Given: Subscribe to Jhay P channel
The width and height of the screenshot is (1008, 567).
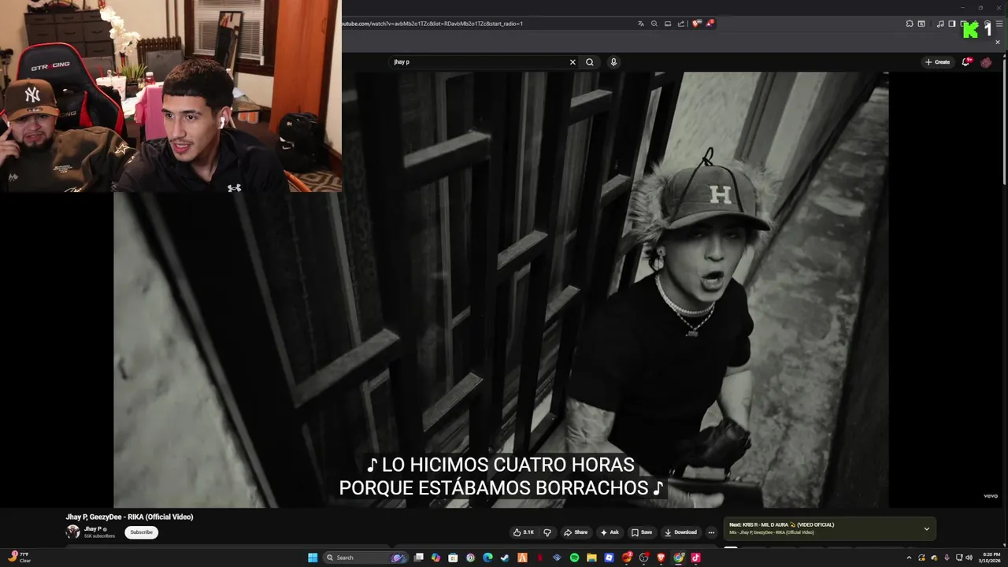Looking at the screenshot, I should click(142, 532).
